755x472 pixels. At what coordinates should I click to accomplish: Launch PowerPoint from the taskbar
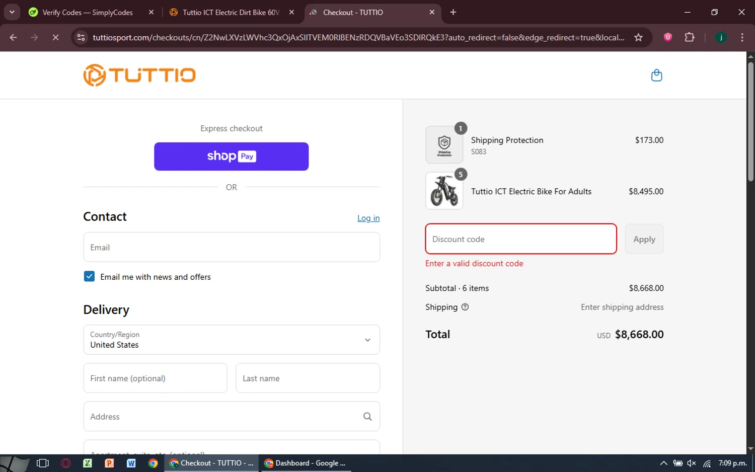pyautogui.click(x=109, y=463)
